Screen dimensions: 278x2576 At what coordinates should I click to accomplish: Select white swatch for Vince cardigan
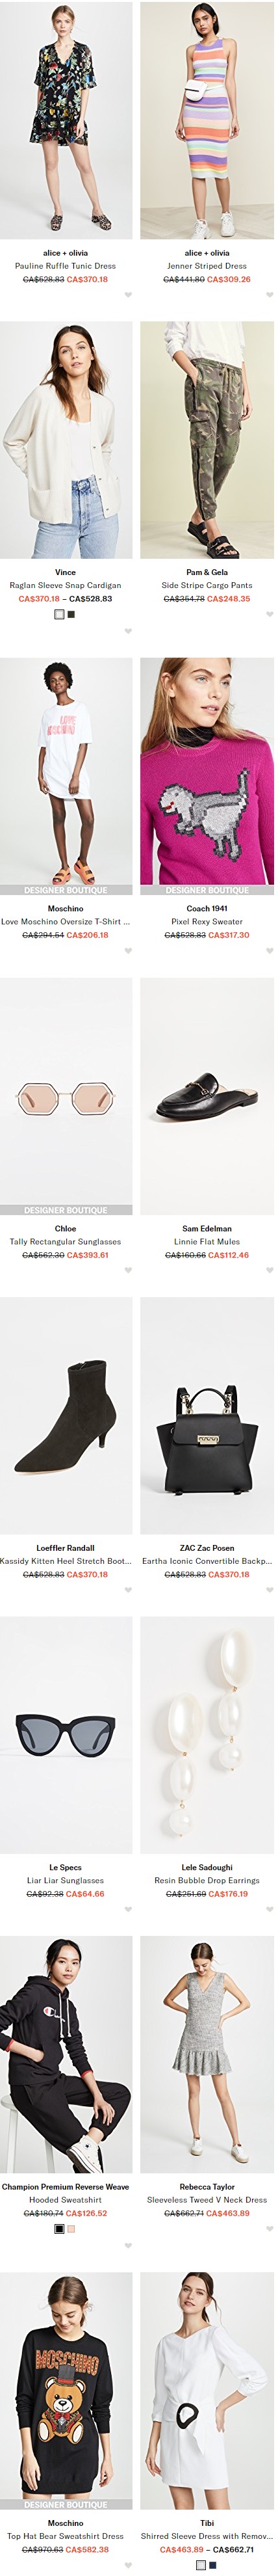[59, 614]
